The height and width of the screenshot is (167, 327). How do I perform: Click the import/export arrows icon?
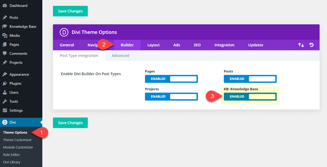click(x=301, y=45)
